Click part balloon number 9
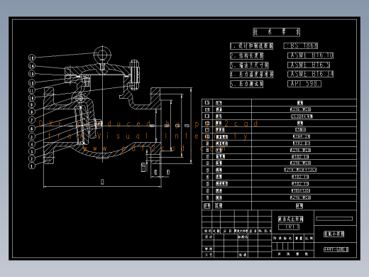 click(32, 104)
